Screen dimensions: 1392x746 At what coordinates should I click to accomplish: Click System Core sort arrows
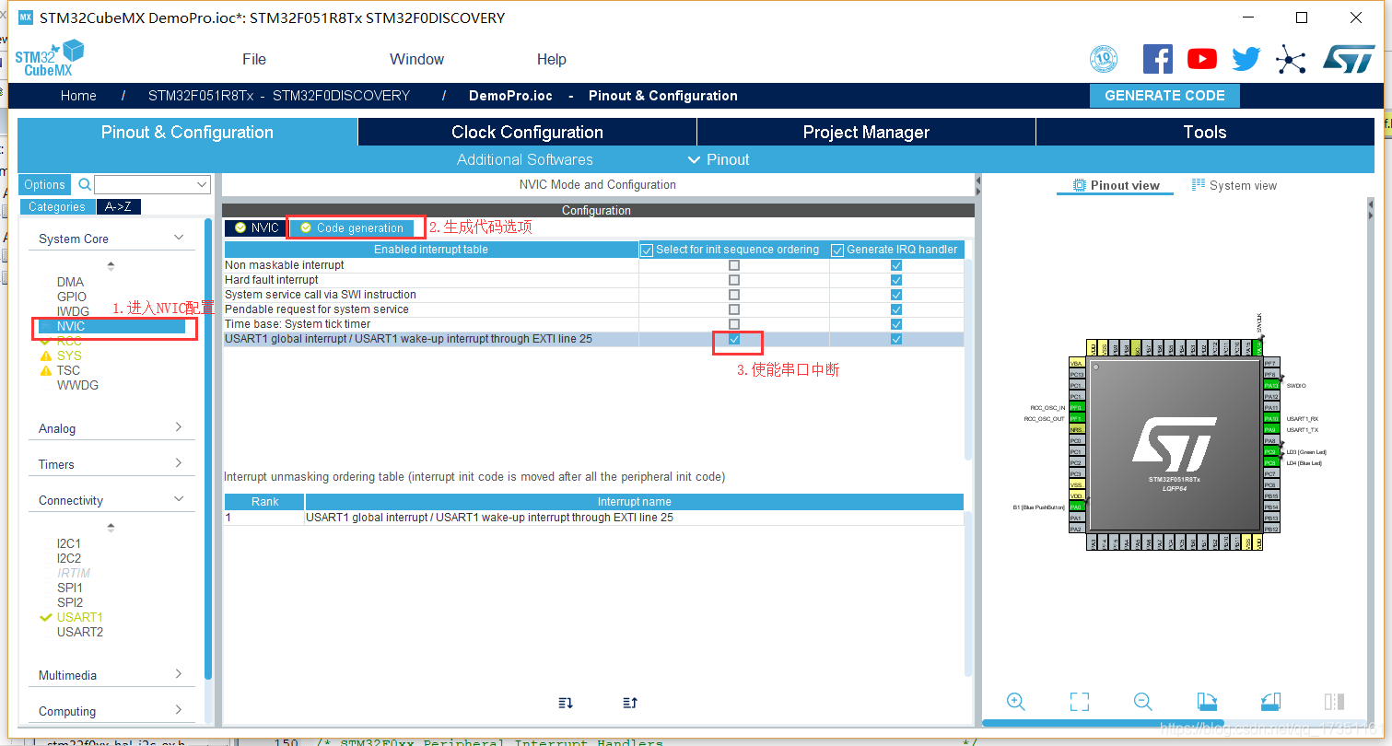pos(111,265)
